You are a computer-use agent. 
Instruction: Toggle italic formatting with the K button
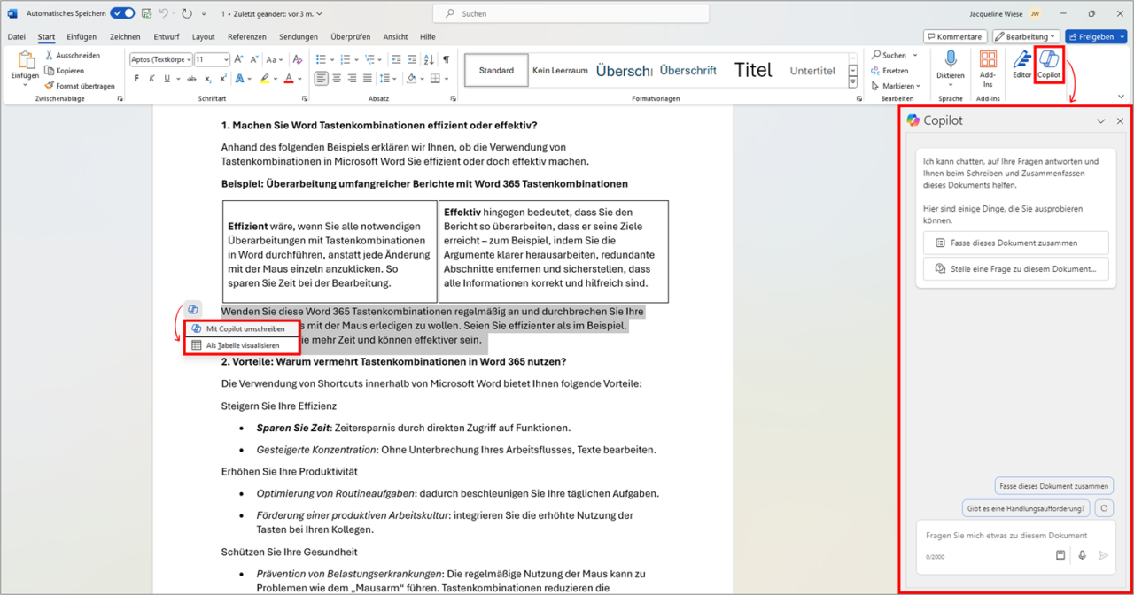click(150, 78)
